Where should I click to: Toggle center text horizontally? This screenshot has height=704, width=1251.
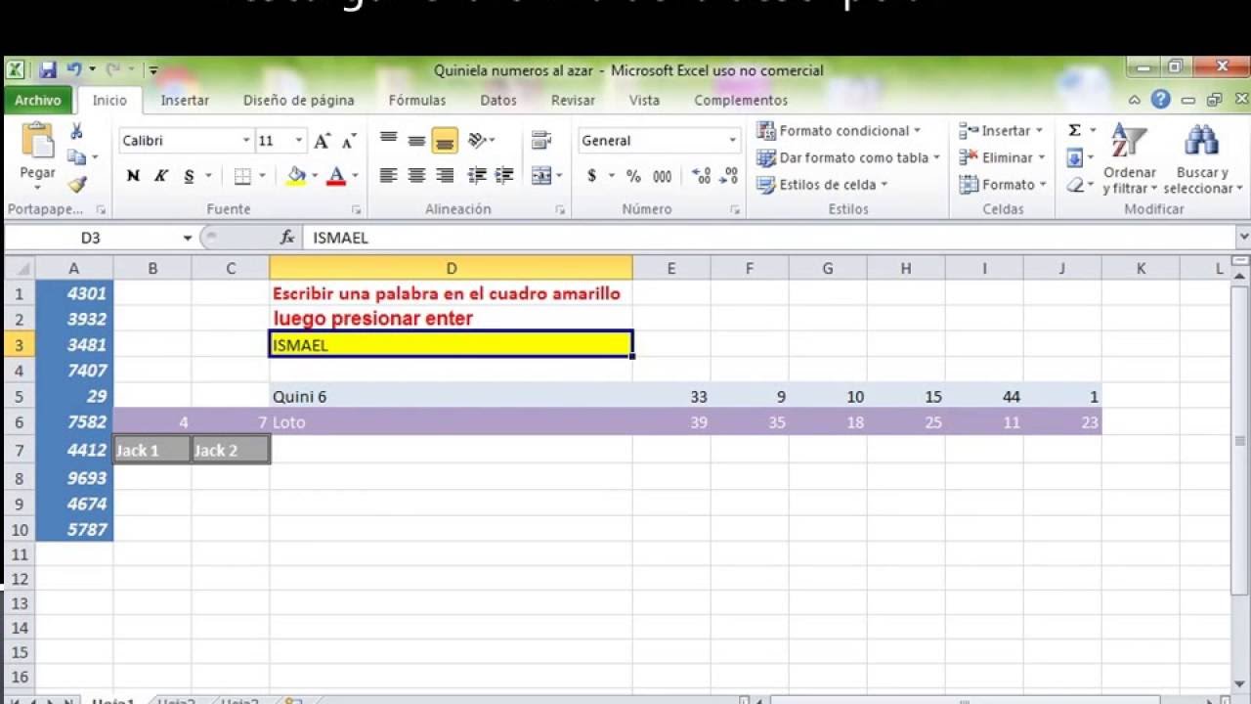click(416, 176)
